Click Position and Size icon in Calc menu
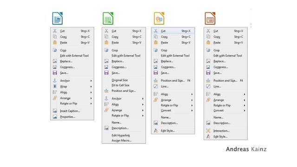297x167 pixels. point(106,91)
